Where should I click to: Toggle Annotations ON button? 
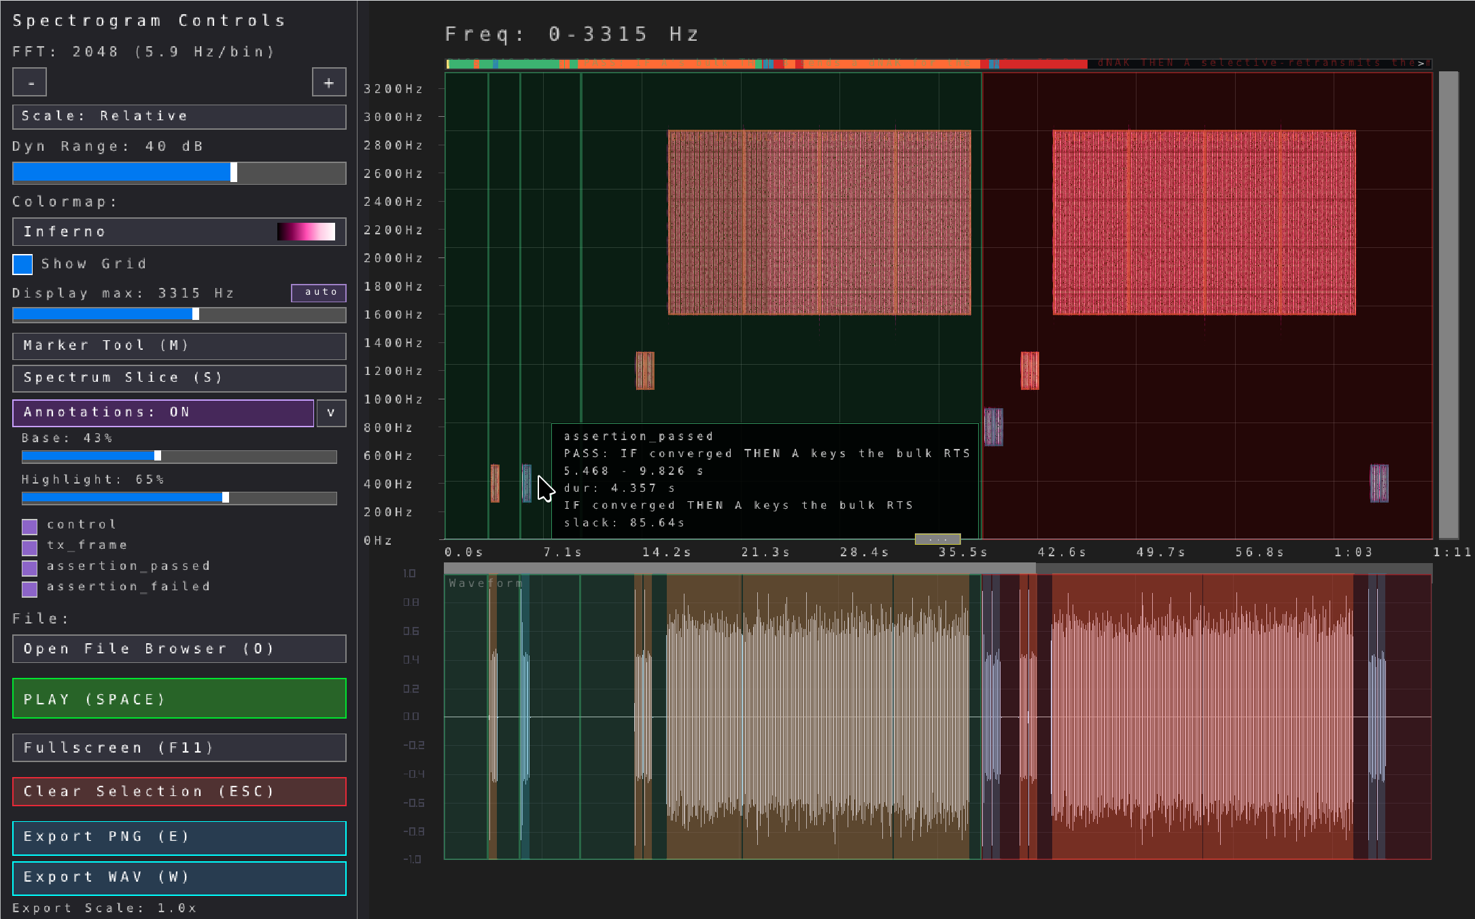(163, 412)
